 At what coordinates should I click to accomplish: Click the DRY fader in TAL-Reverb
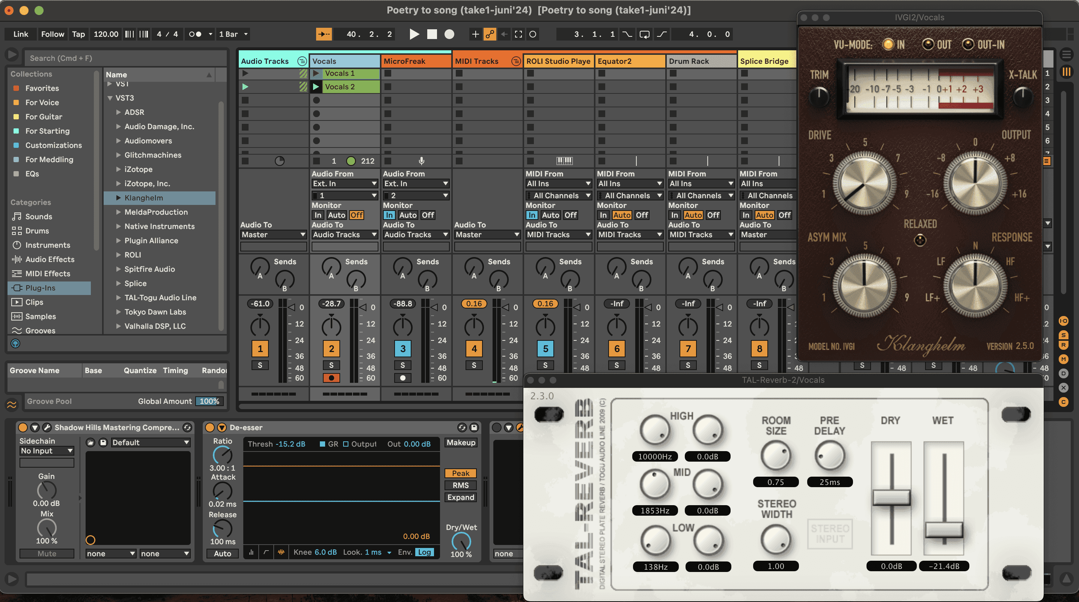891,498
